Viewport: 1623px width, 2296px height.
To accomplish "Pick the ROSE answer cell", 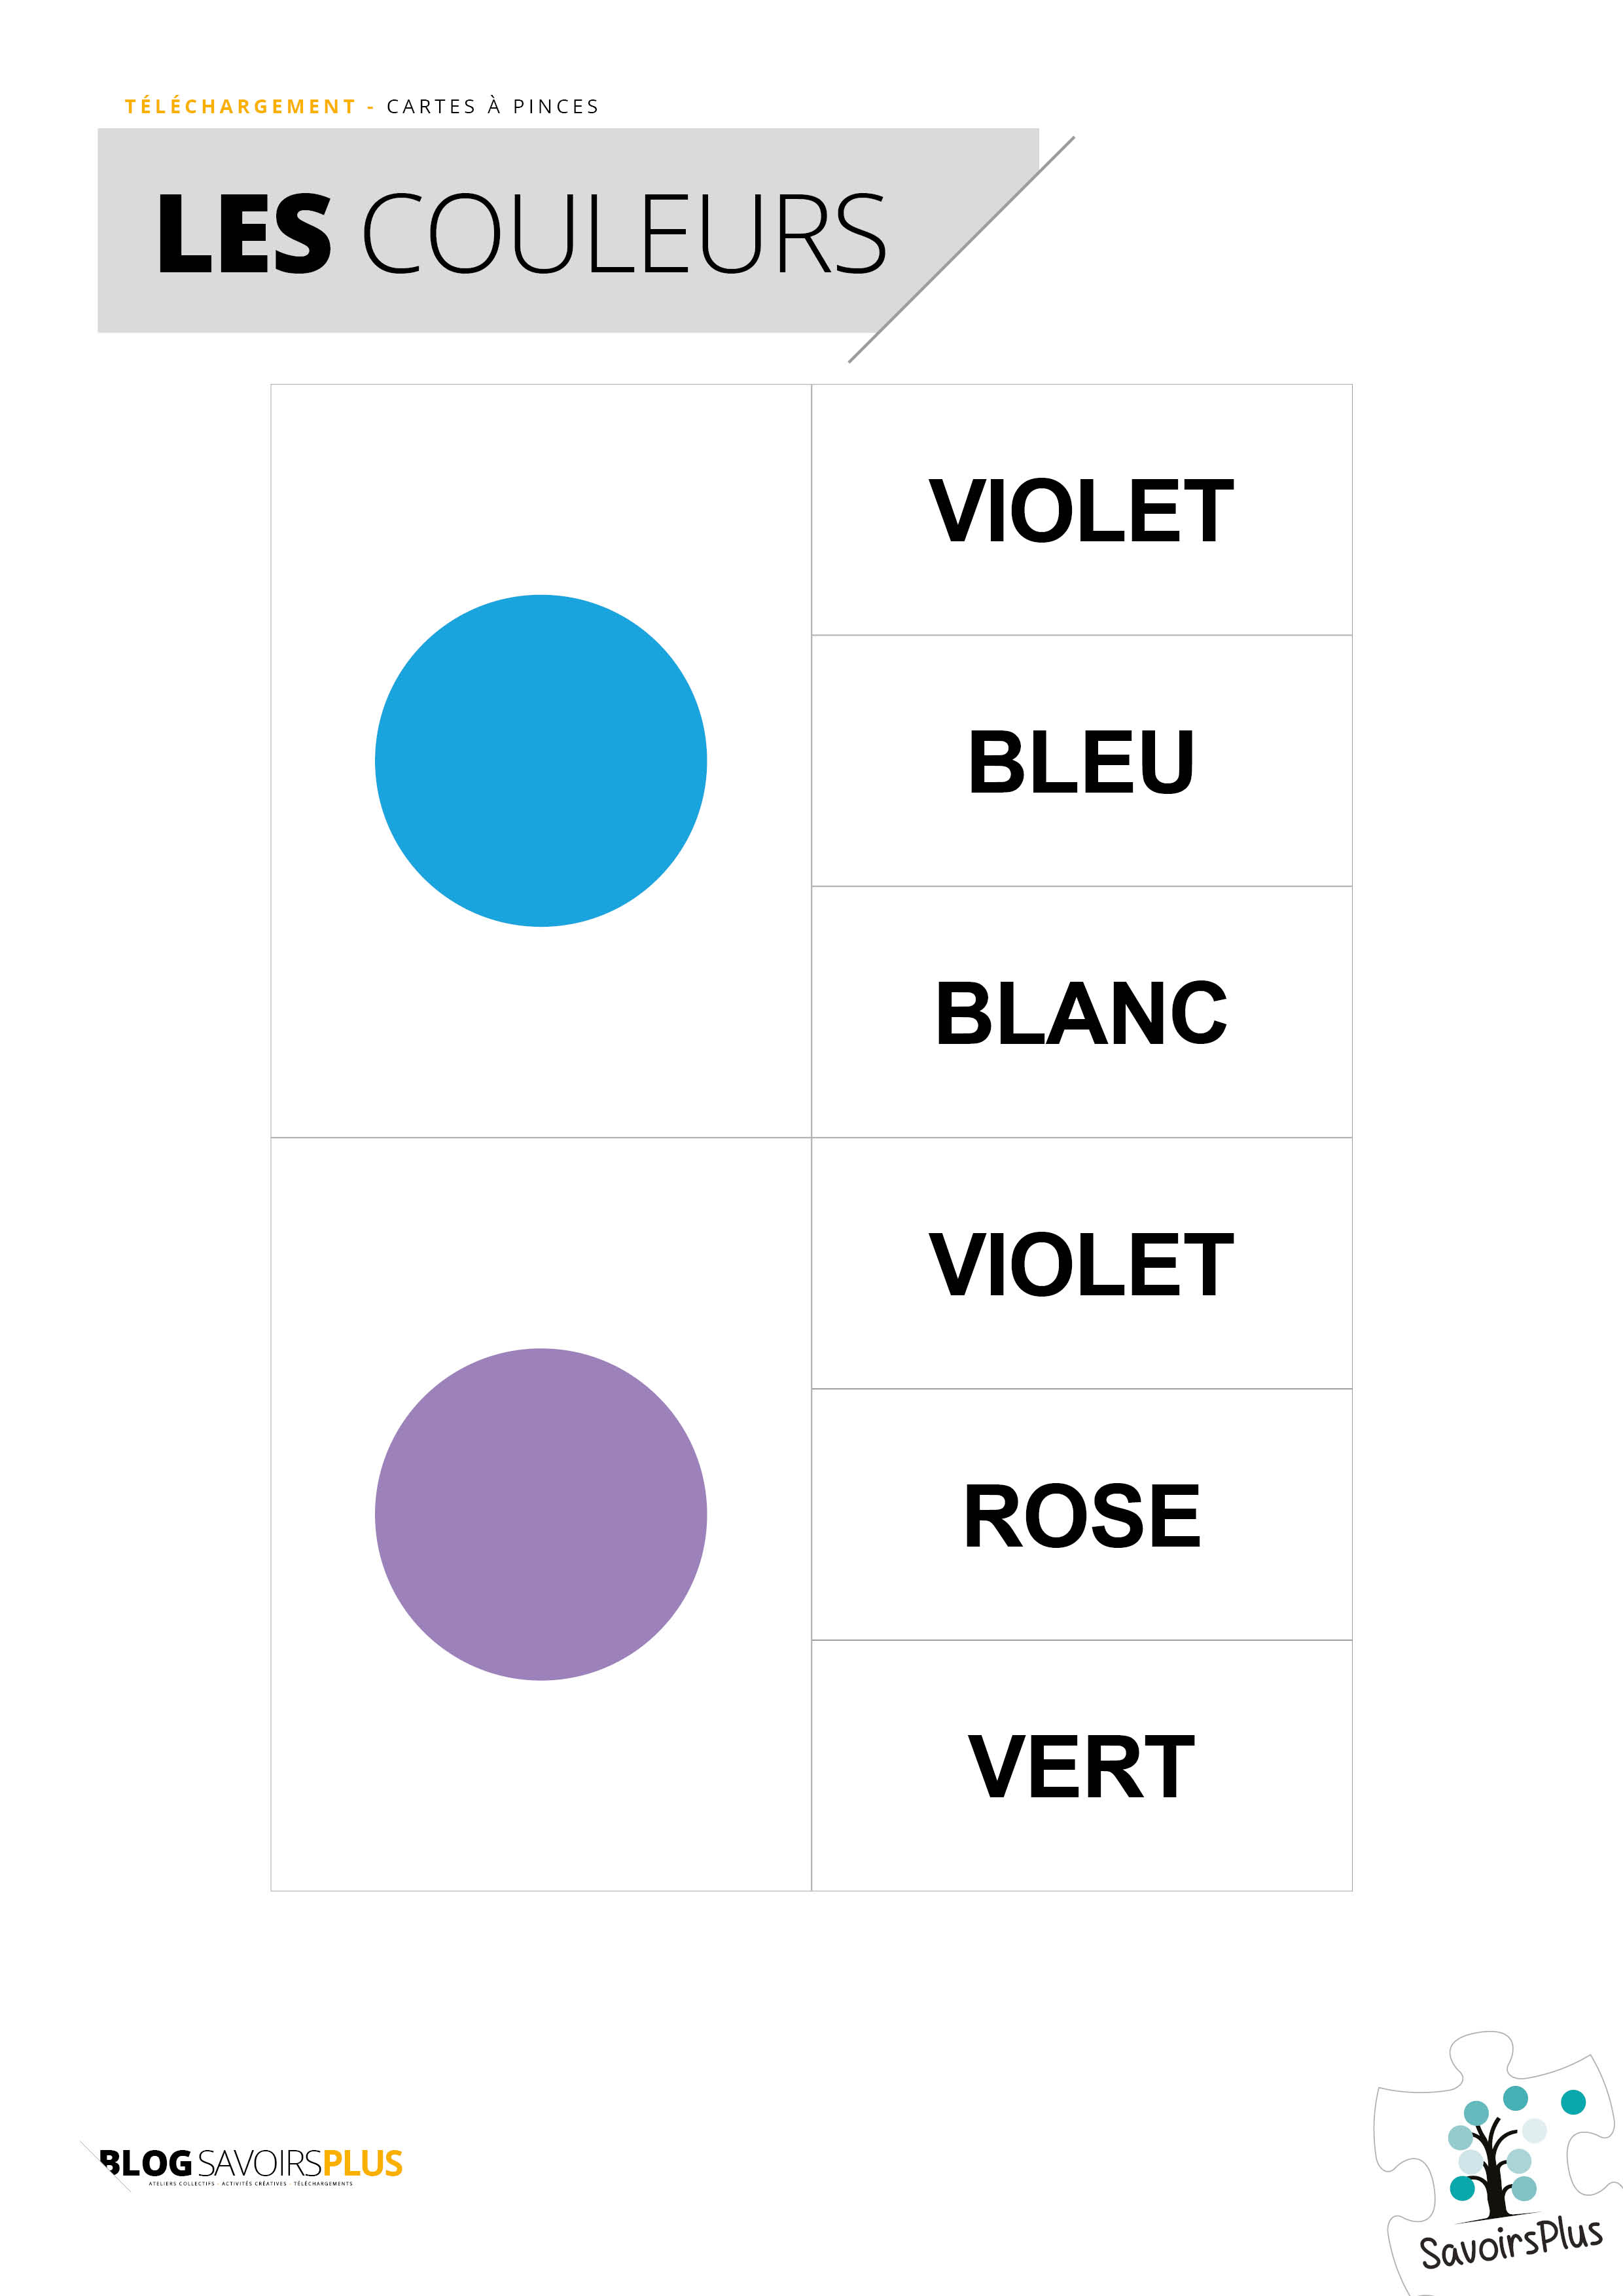I will point(1081,1516).
